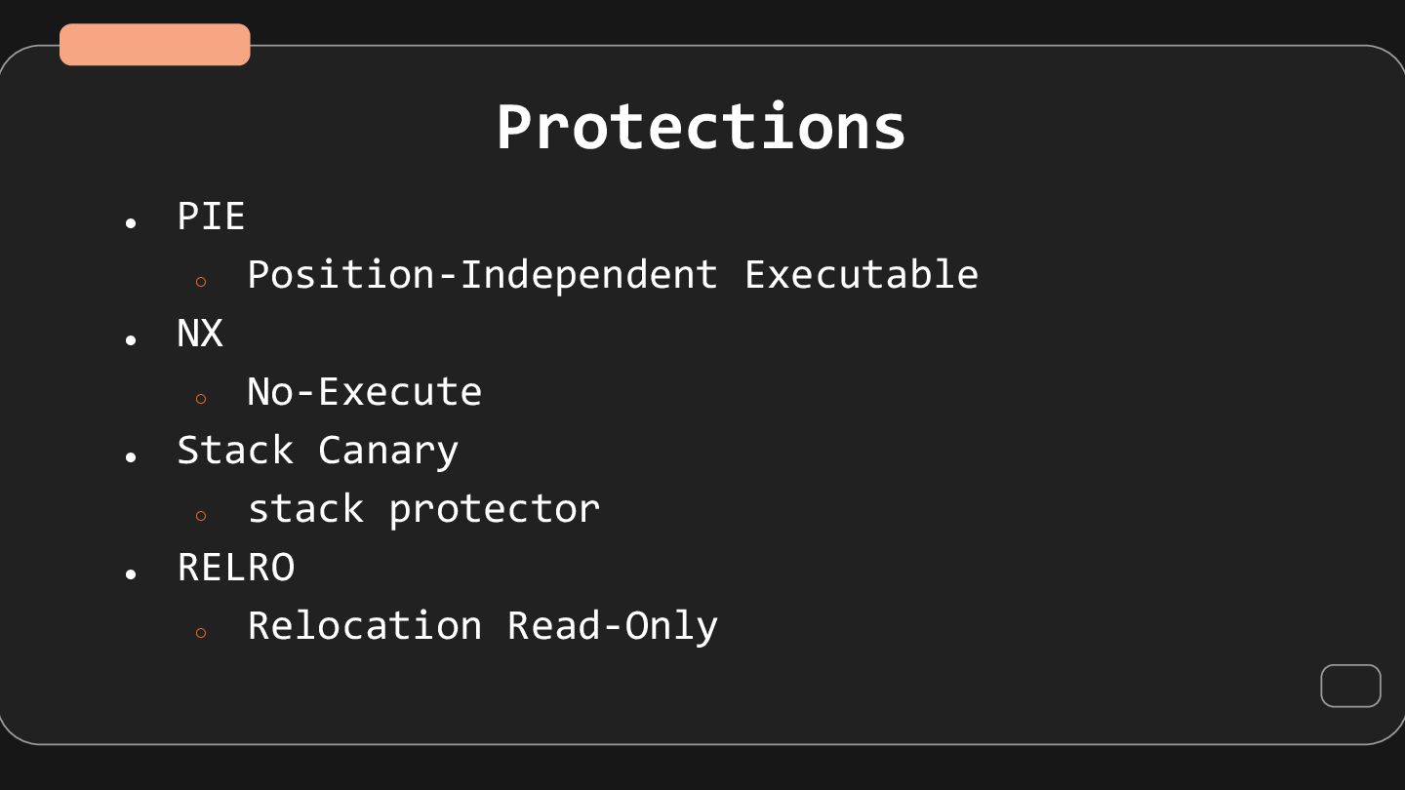Click hollow bullet before stack protector
Screen dimensions: 1405x790
pos(201,516)
